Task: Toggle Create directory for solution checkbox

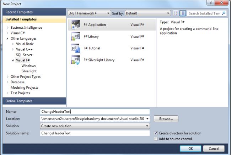Action: (x=156, y=133)
